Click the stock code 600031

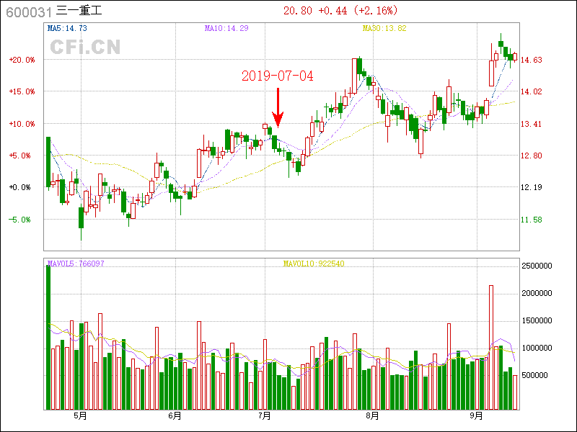click(29, 12)
